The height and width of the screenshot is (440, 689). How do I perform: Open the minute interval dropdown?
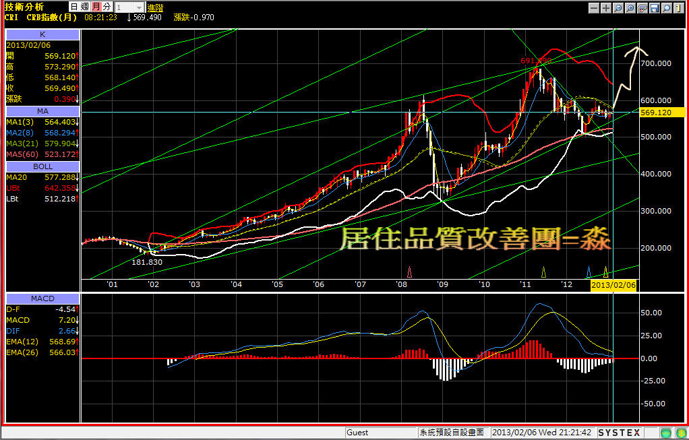pos(139,7)
